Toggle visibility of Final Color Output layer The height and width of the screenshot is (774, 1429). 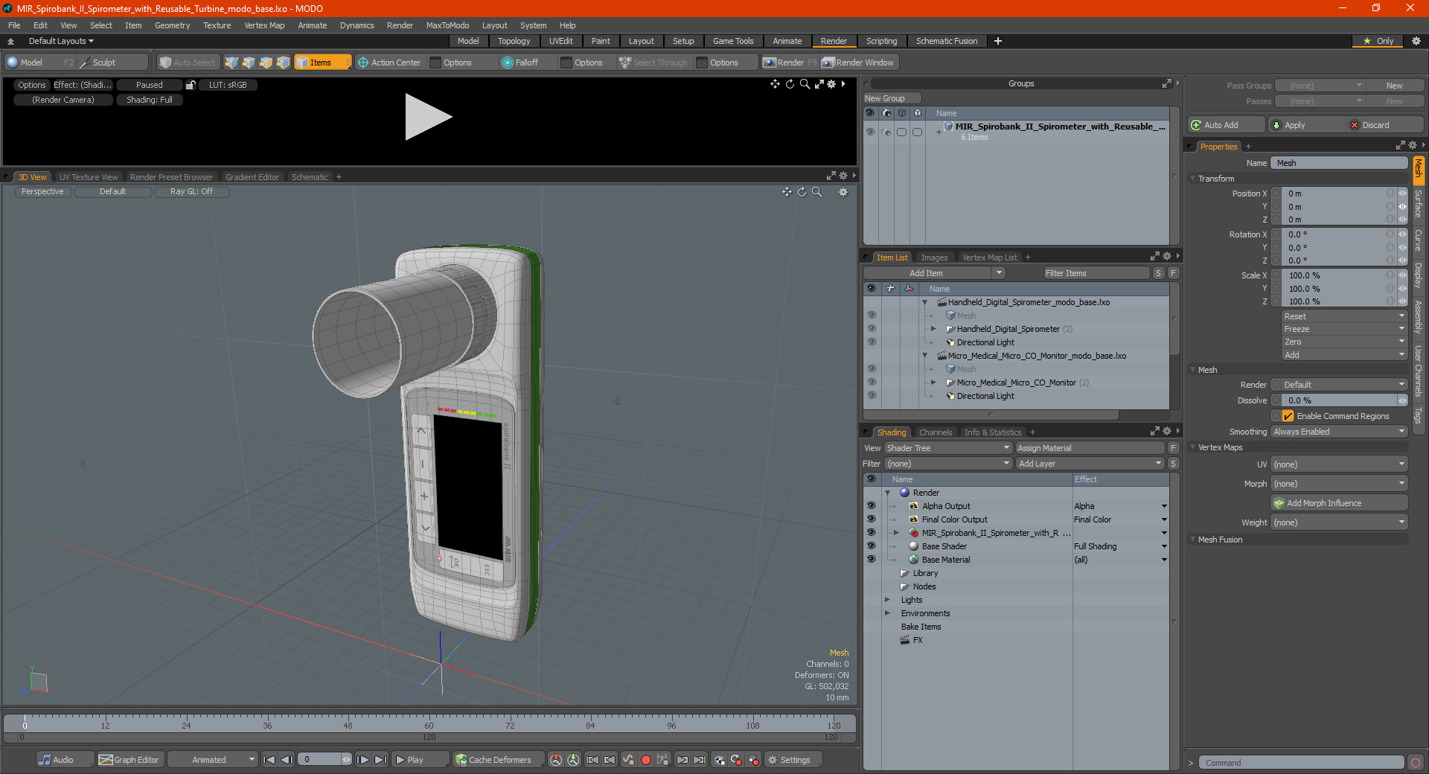tap(871, 519)
